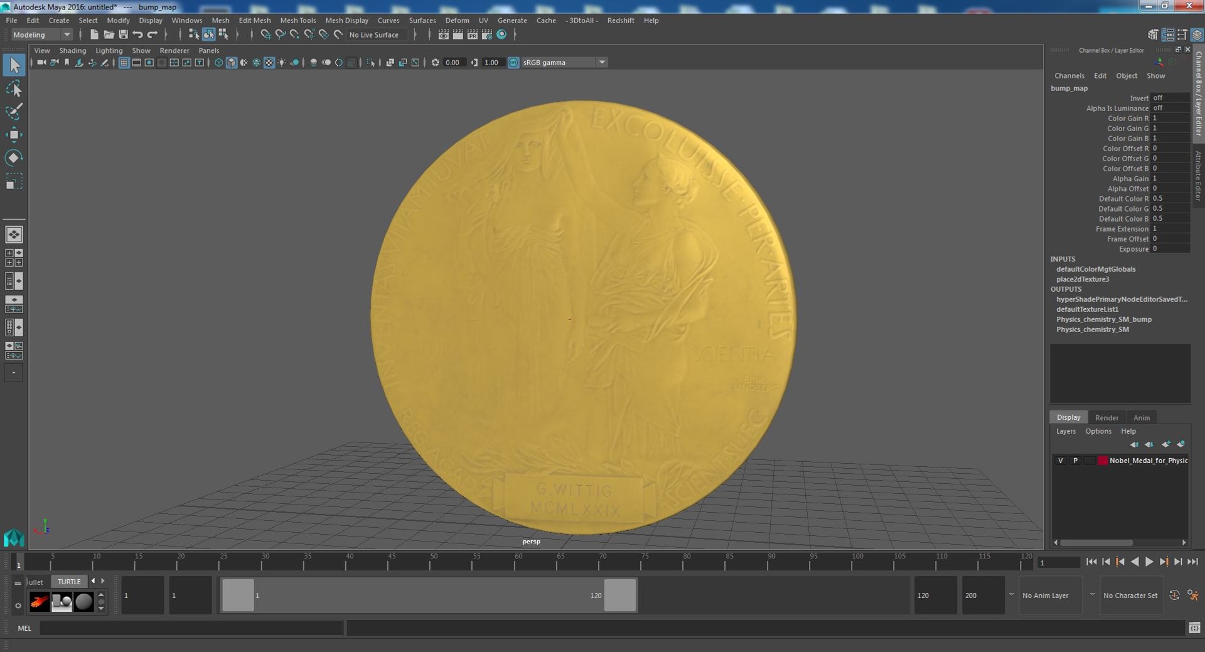This screenshot has height=652, width=1205.
Task: Select defaultColorMgtGlobals input node
Action: [1096, 269]
